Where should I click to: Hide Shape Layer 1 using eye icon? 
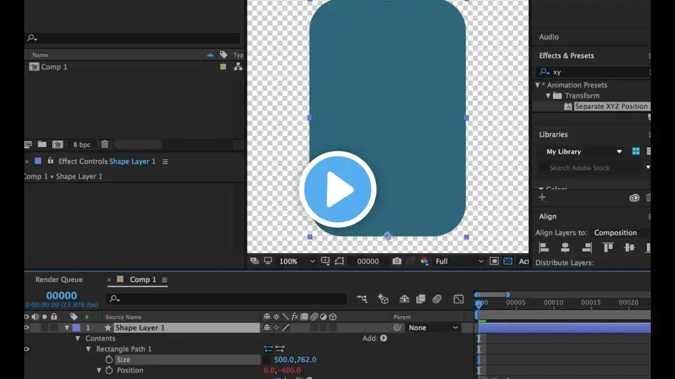pyautogui.click(x=27, y=327)
